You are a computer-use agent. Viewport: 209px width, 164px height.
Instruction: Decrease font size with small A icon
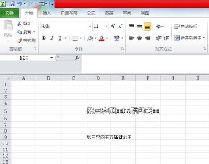[x=120, y=26]
